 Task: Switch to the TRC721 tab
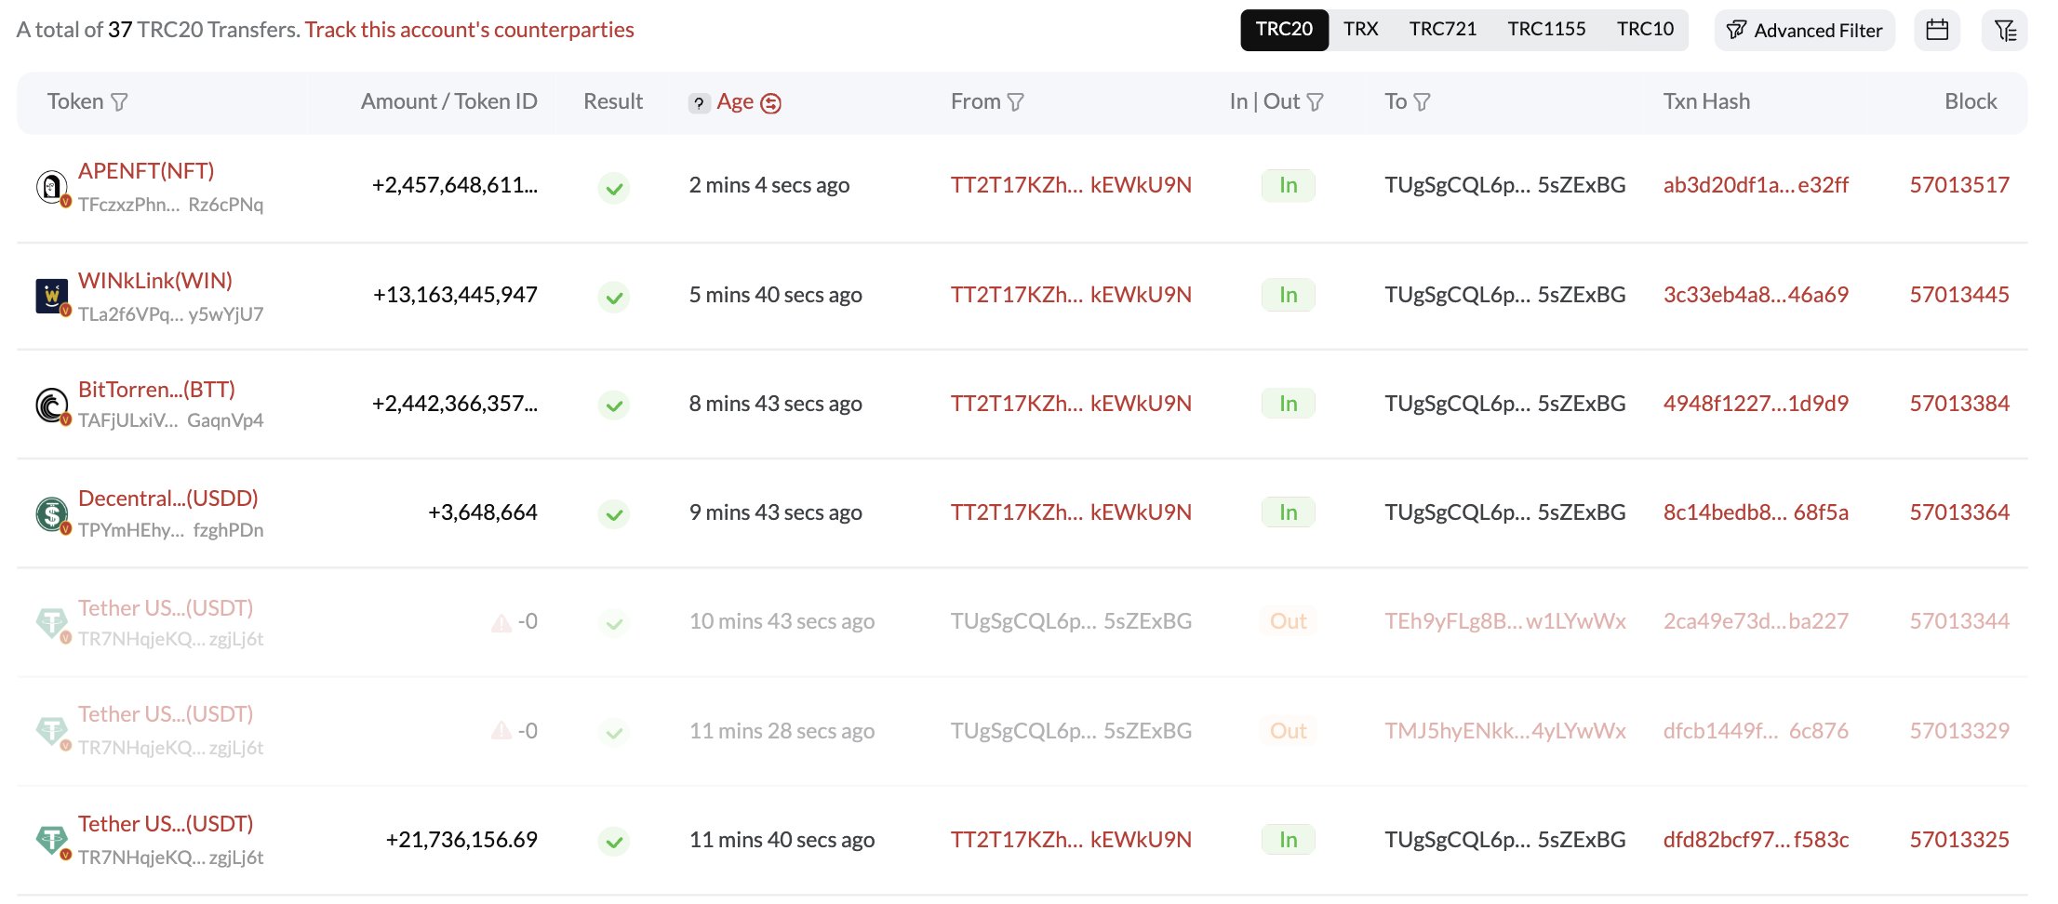coord(1443,29)
